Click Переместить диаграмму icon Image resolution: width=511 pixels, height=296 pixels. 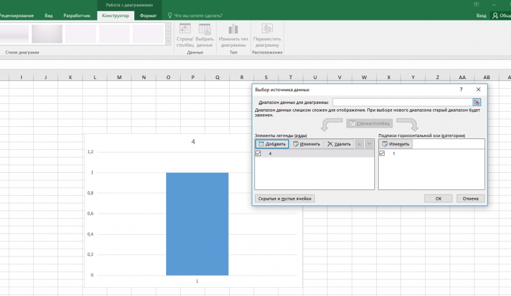click(267, 29)
